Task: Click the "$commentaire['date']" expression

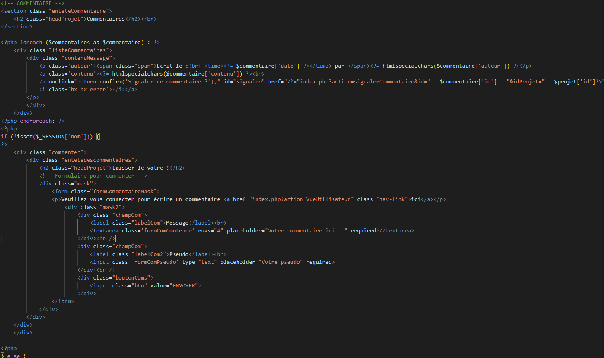Action: point(268,66)
